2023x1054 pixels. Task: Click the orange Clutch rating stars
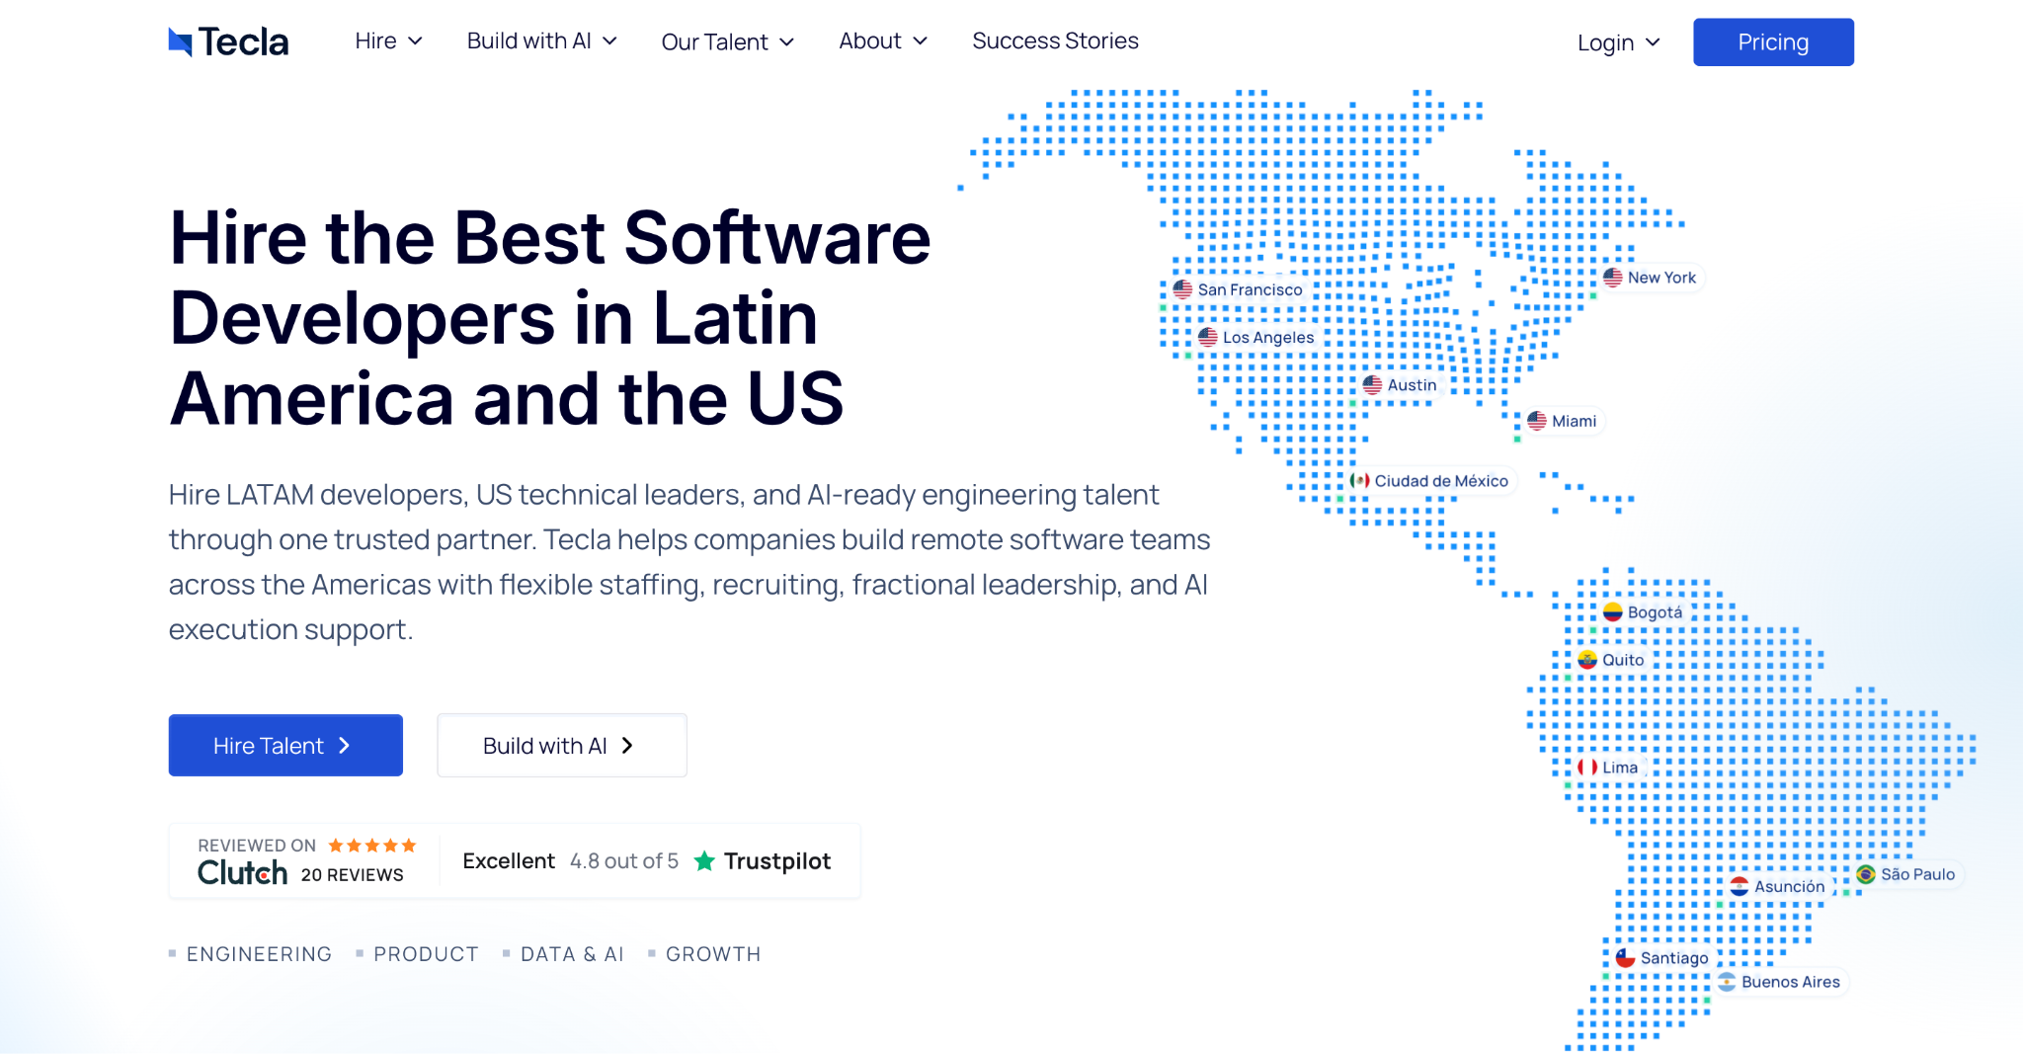tap(372, 846)
